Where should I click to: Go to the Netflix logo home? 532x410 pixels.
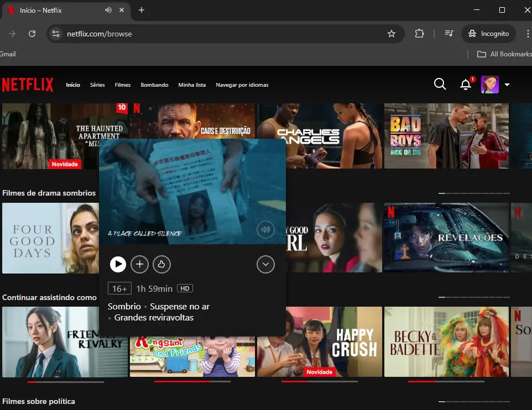pyautogui.click(x=28, y=85)
